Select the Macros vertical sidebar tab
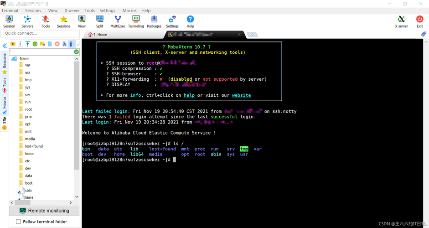429x228 pixels. click(5, 105)
